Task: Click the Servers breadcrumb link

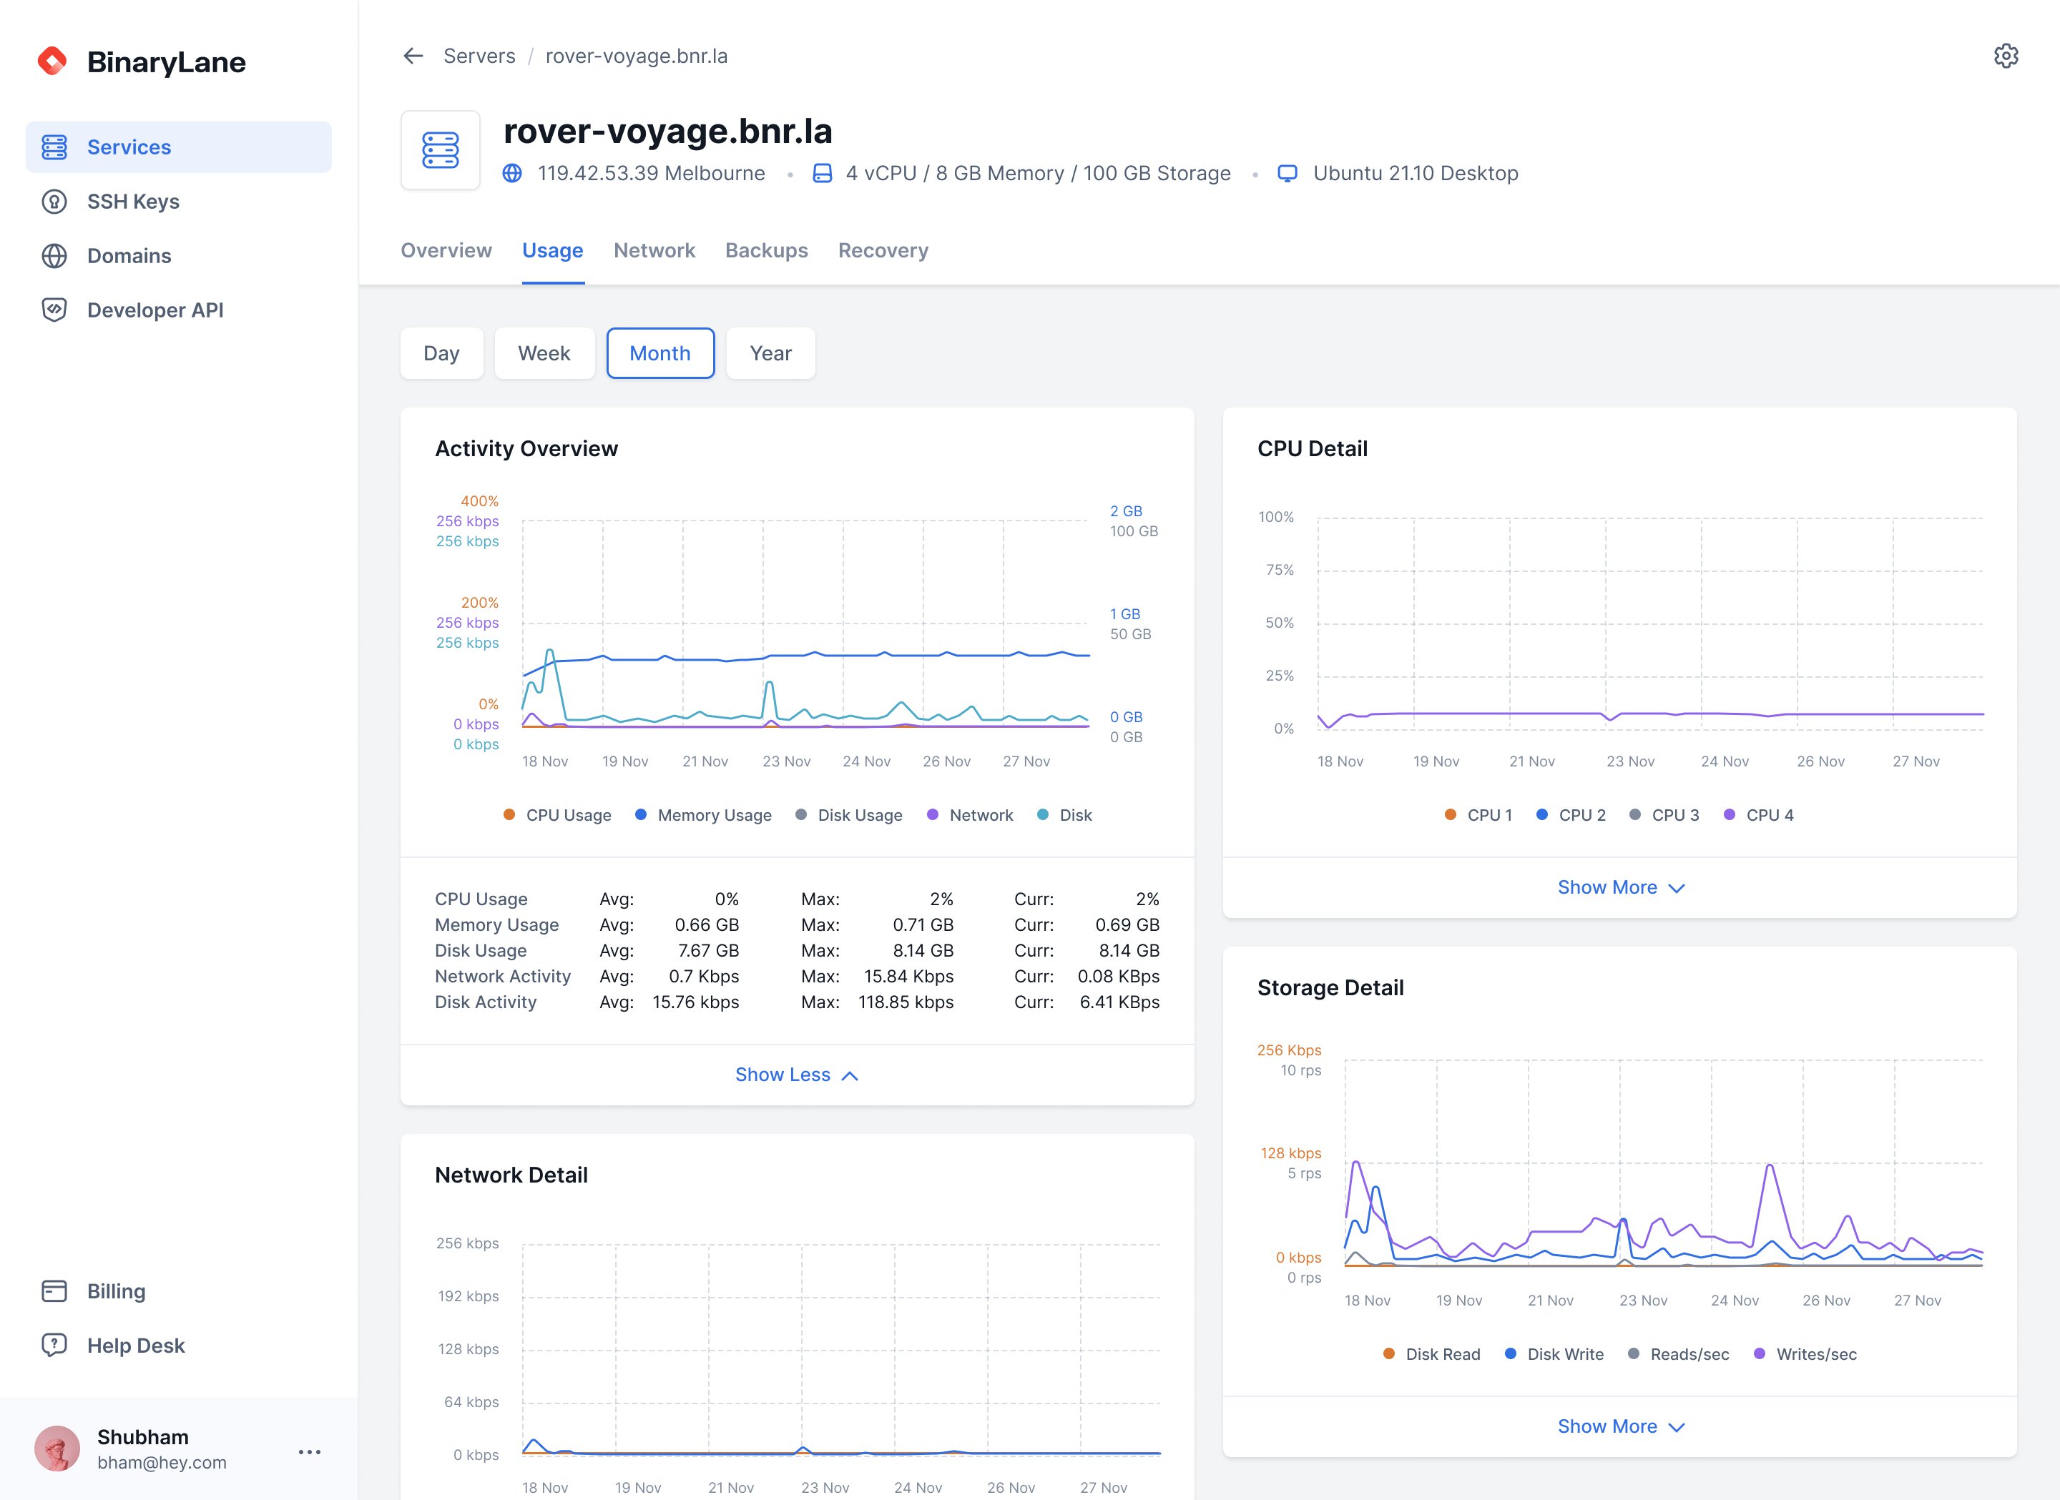Action: tap(479, 56)
